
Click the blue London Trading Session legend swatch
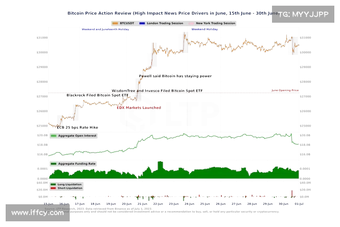click(142, 24)
